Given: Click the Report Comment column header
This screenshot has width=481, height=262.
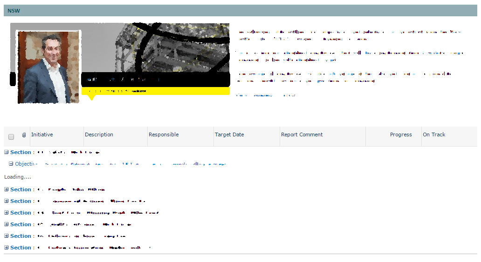Looking at the screenshot, I should coord(302,134).
